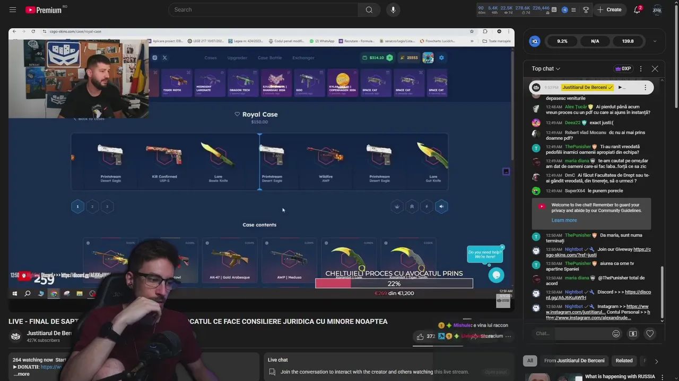The width and height of the screenshot is (679, 381).
Task: Open live chat more options menu
Action: (641, 69)
